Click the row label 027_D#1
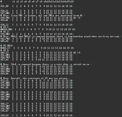The image size is (122, 117). click(x=5, y=13)
